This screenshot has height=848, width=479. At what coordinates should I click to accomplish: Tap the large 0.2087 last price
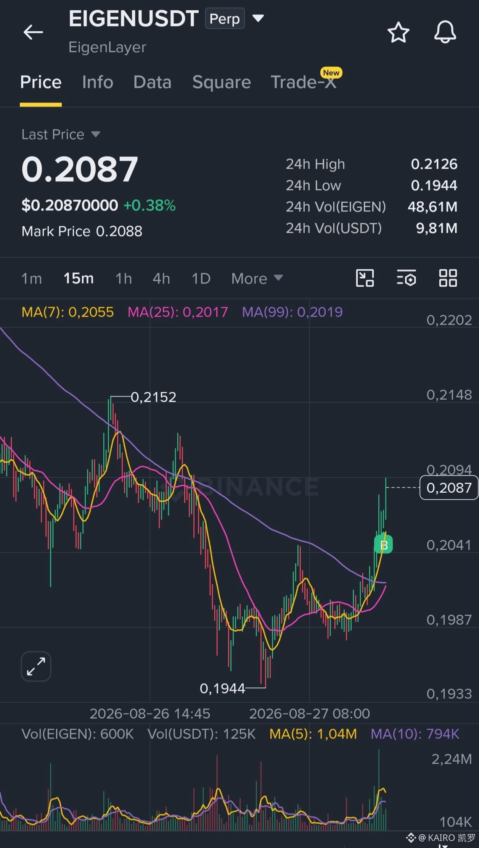80,169
